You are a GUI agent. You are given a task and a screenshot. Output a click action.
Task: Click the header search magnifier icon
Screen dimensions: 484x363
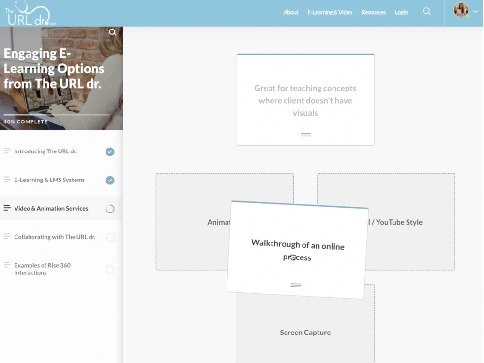pos(427,12)
